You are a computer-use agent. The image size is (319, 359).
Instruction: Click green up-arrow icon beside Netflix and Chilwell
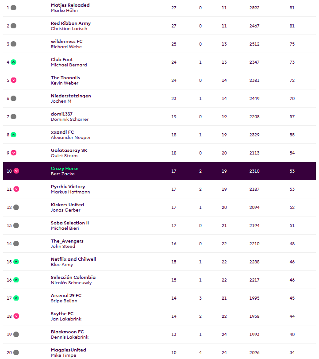tap(16, 262)
